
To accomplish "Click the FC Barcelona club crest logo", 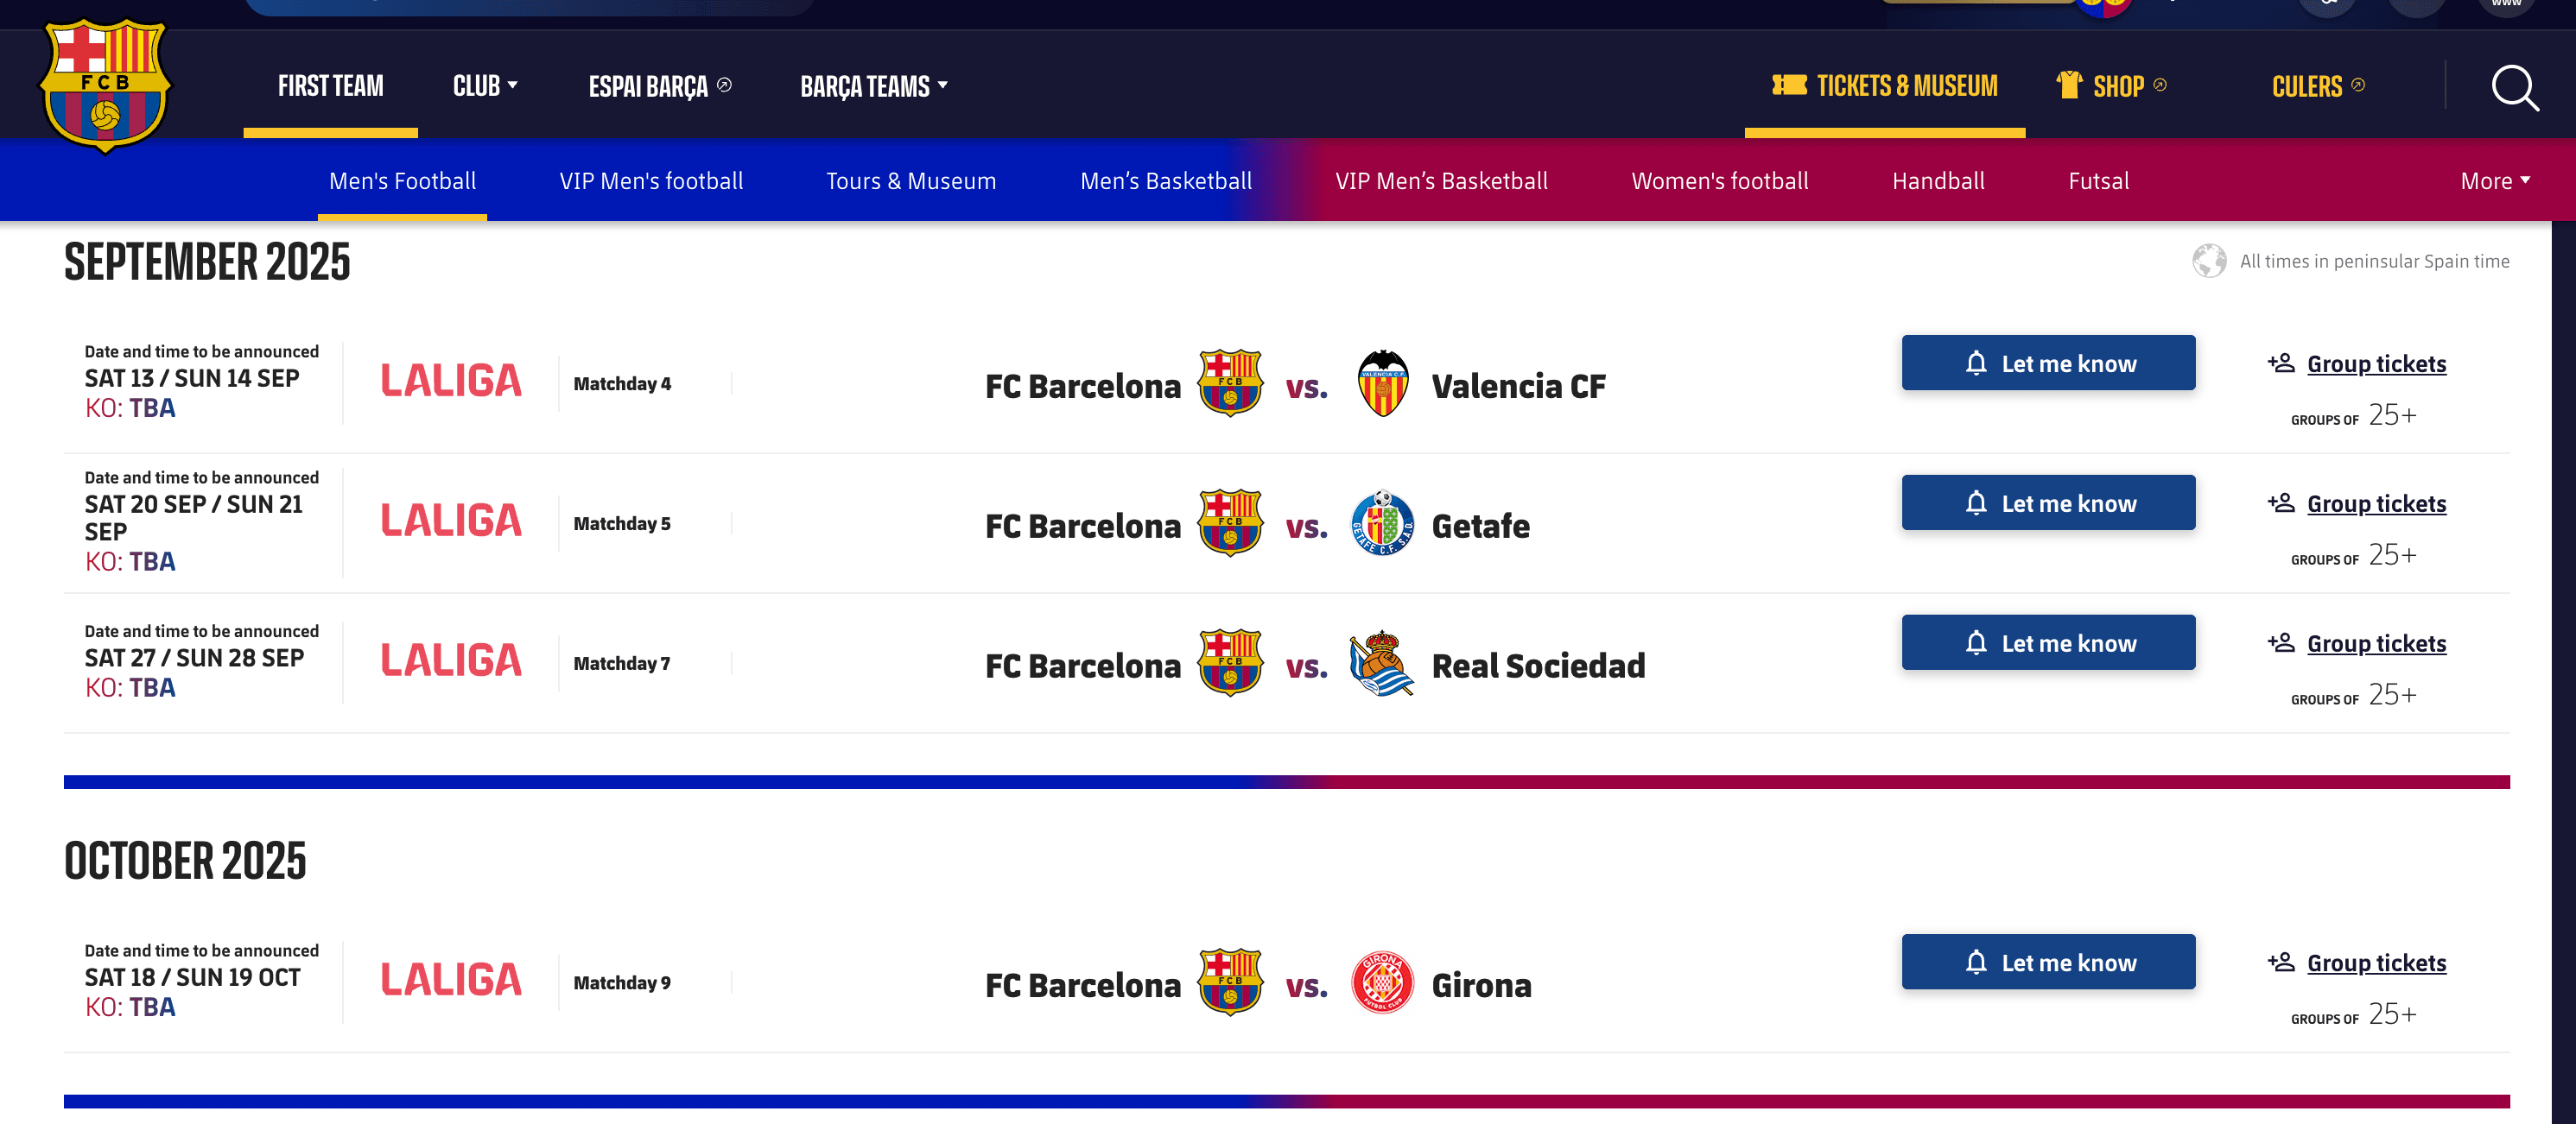I will [x=103, y=85].
